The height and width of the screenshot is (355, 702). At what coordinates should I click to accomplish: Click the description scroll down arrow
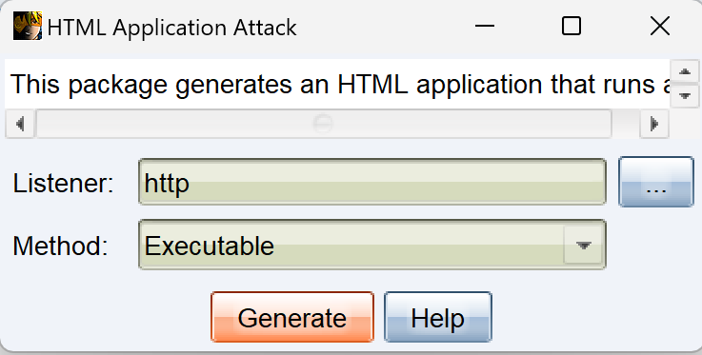[684, 96]
